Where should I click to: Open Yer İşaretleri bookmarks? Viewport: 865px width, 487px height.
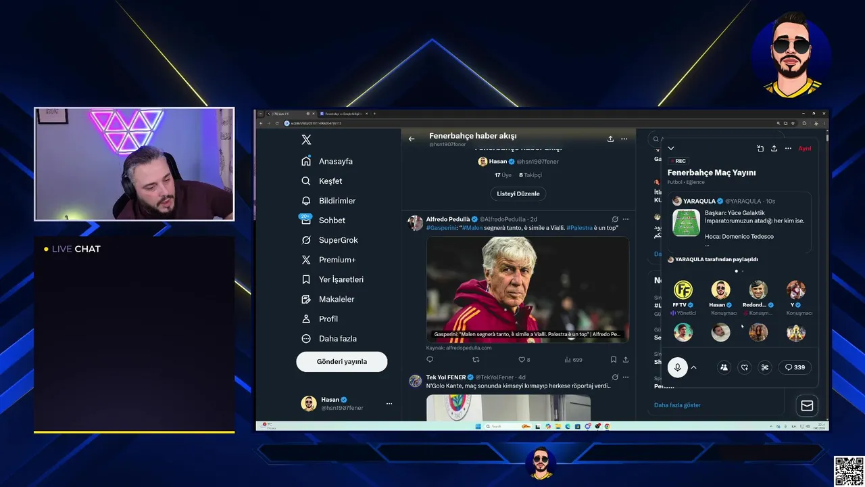332,279
